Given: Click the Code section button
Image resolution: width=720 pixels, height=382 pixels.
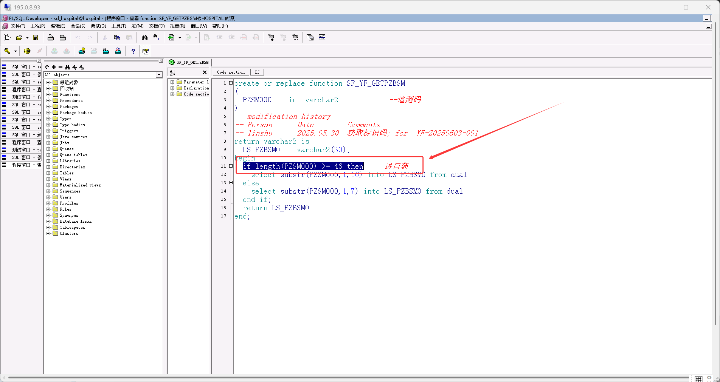Looking at the screenshot, I should [231, 72].
